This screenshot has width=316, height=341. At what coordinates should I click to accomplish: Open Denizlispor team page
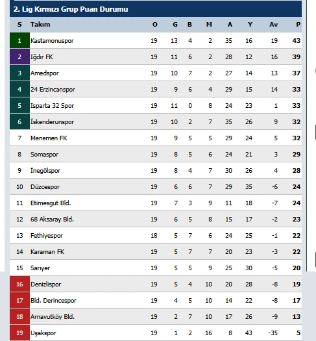coord(45,284)
